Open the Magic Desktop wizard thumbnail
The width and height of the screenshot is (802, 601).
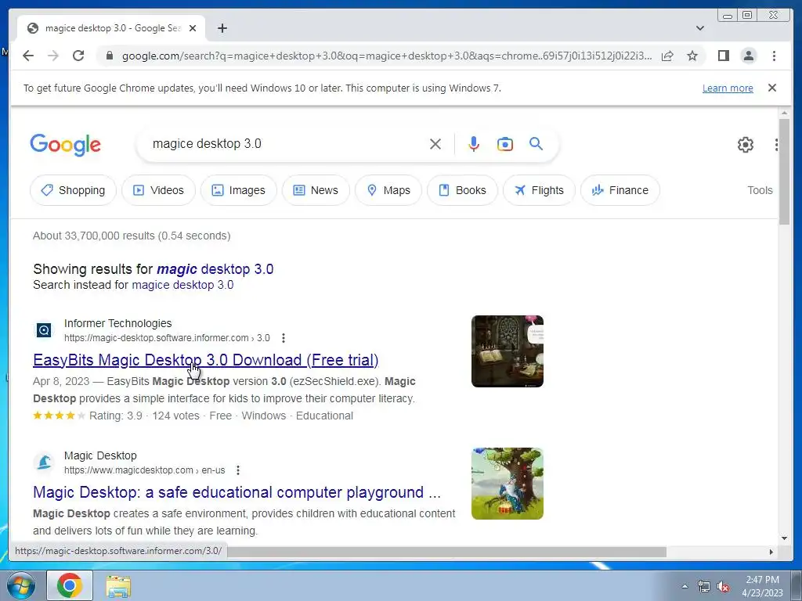(x=507, y=484)
